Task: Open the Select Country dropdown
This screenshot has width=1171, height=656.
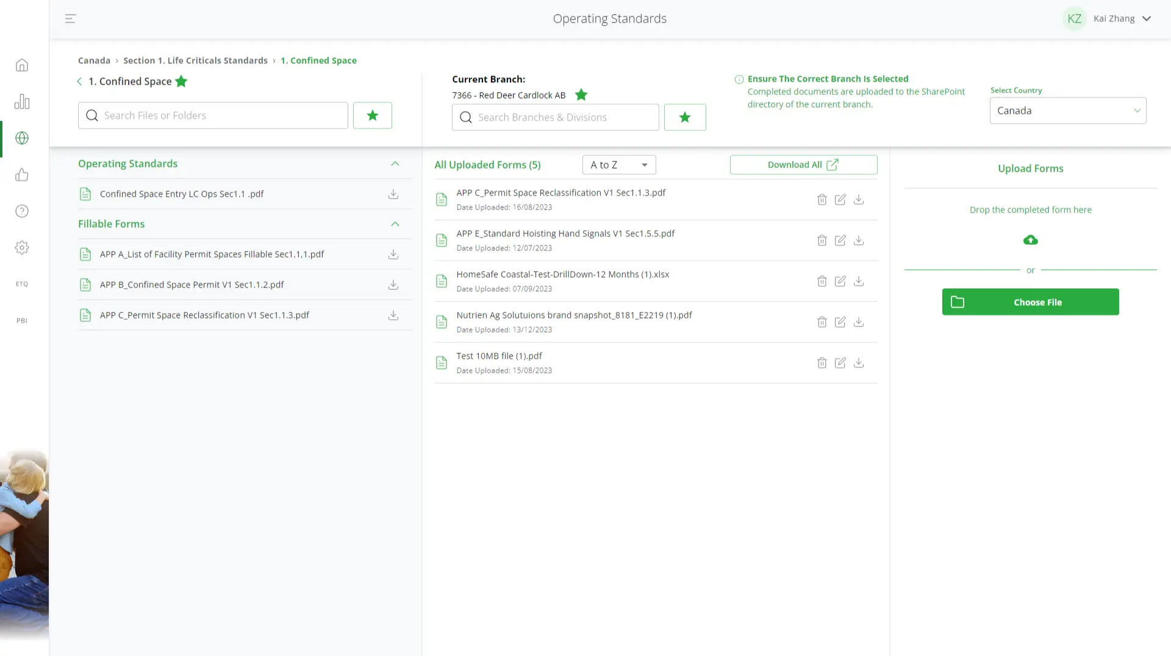Action: [x=1067, y=111]
